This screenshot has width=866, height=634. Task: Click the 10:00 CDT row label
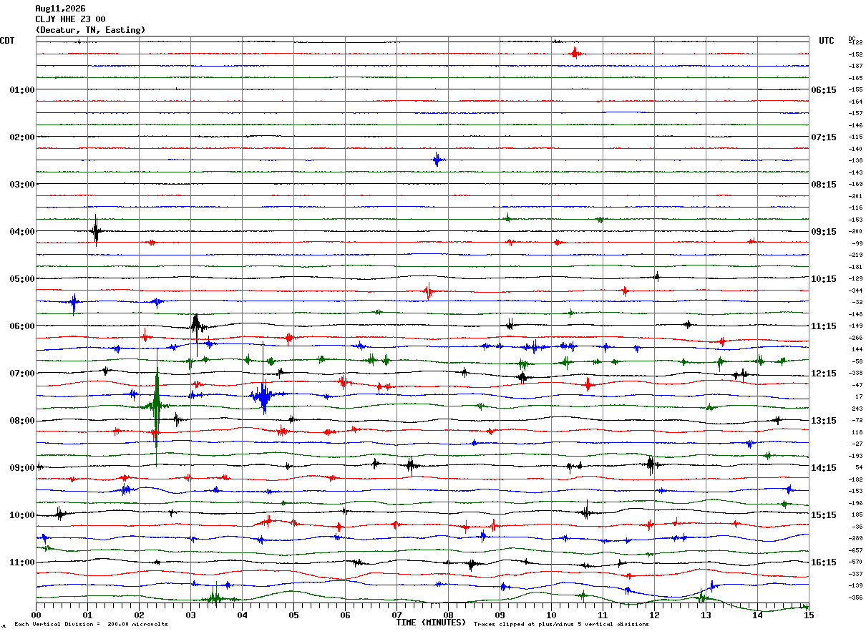(x=22, y=515)
